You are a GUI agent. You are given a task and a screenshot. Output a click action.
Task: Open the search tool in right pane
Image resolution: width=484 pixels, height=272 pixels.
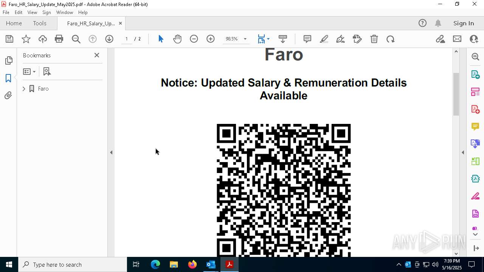tap(475, 57)
